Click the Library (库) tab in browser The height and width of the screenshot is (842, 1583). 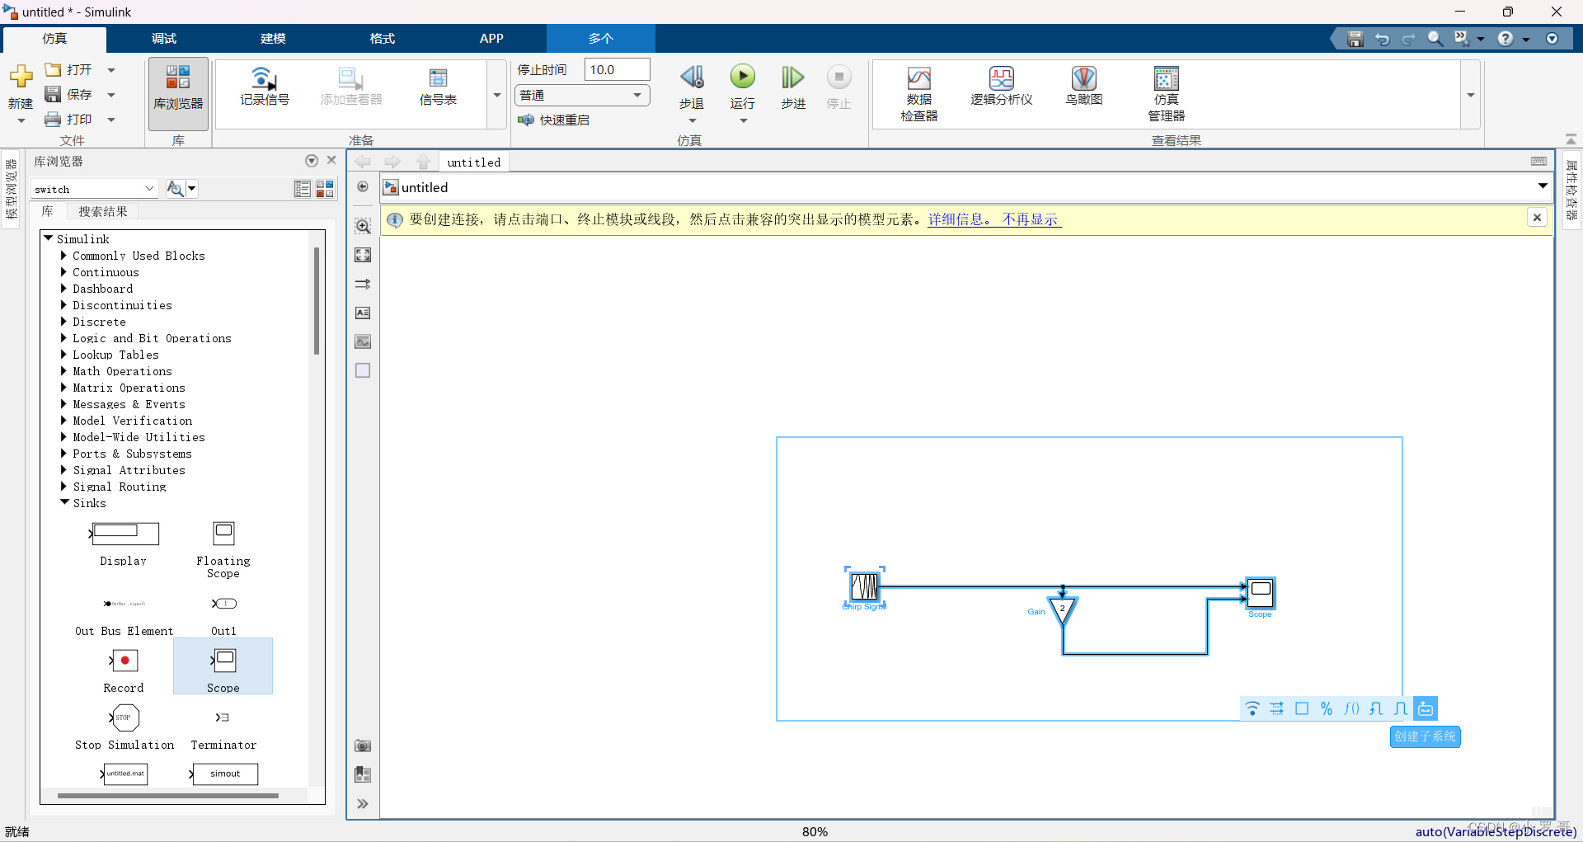coord(48,212)
